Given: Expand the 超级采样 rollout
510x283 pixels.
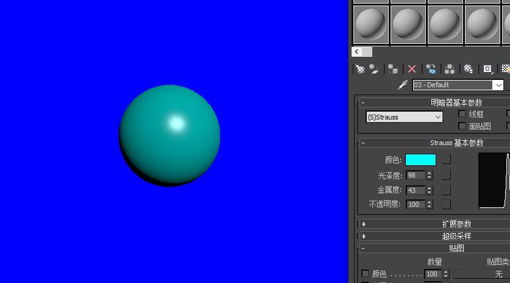Looking at the screenshot, I should tap(456, 236).
